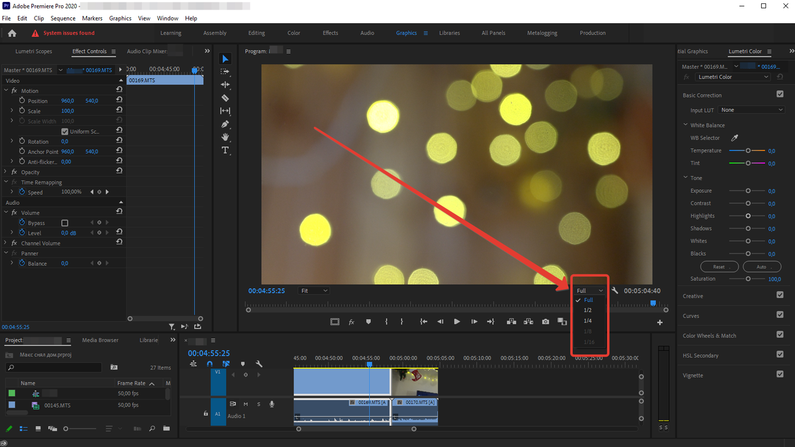The width and height of the screenshot is (795, 447).
Task: Click the Comparison View icon
Action: click(562, 322)
